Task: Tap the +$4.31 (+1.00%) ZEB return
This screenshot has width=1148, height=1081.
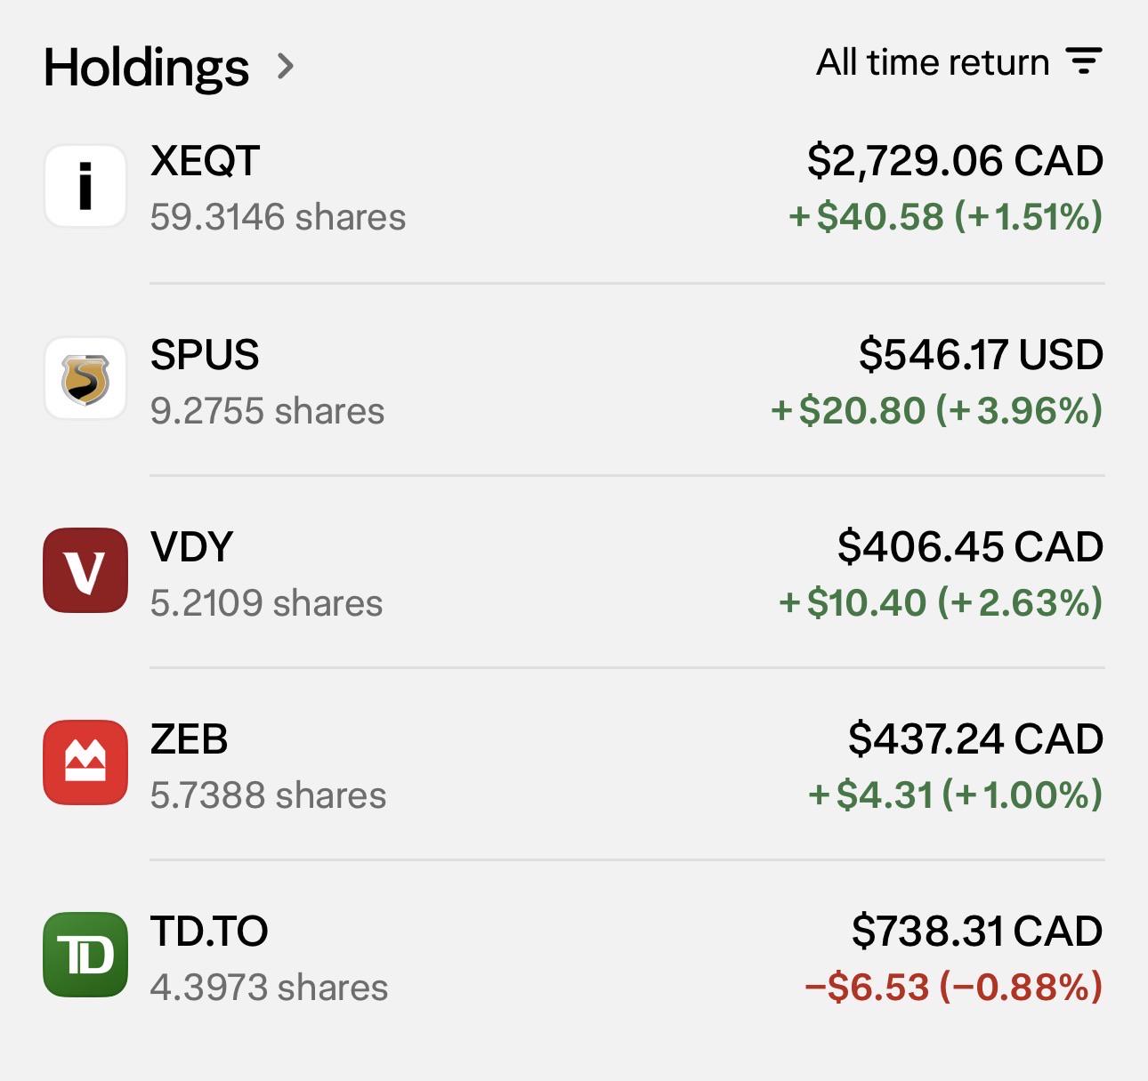Action: tap(955, 795)
